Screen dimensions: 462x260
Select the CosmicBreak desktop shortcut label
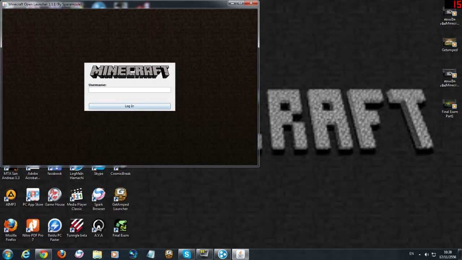[121, 174]
